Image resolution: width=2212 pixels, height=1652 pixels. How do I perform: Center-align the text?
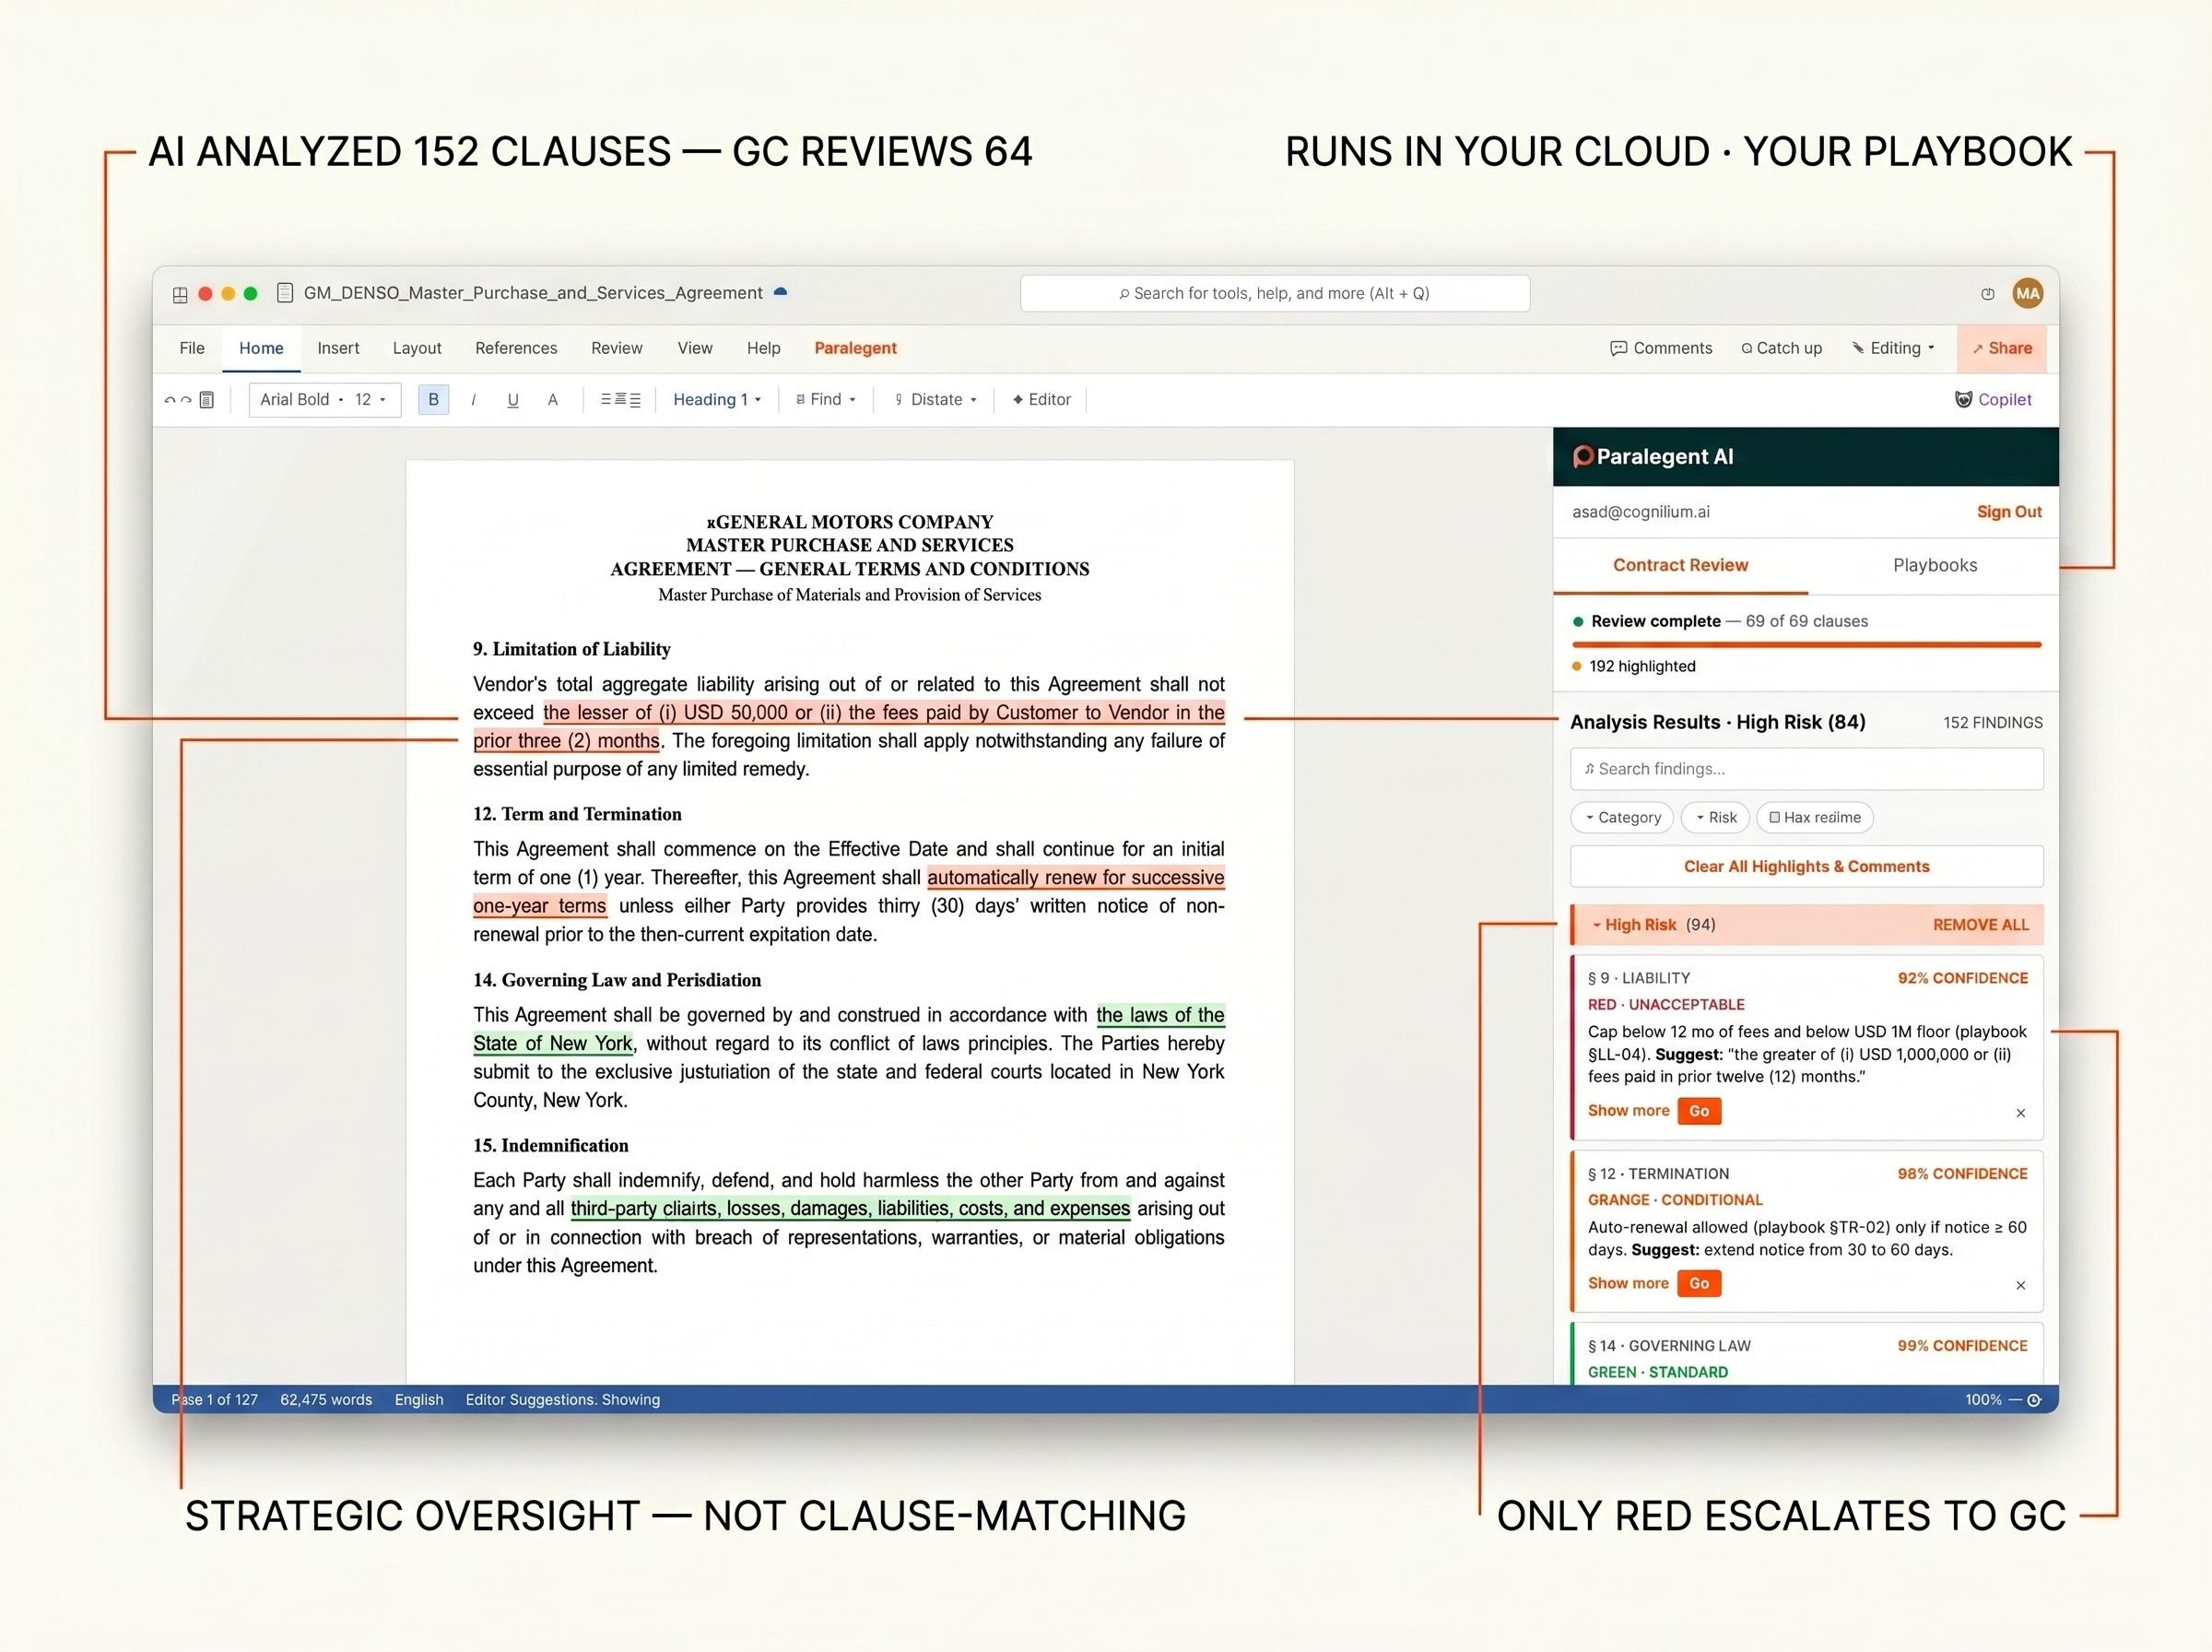(619, 400)
